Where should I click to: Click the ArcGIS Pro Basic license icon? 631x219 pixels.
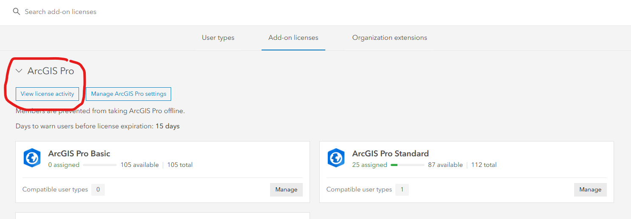coord(32,158)
